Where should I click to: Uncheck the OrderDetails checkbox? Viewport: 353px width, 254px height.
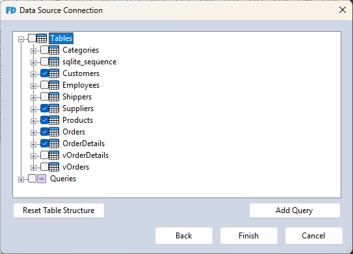click(44, 144)
